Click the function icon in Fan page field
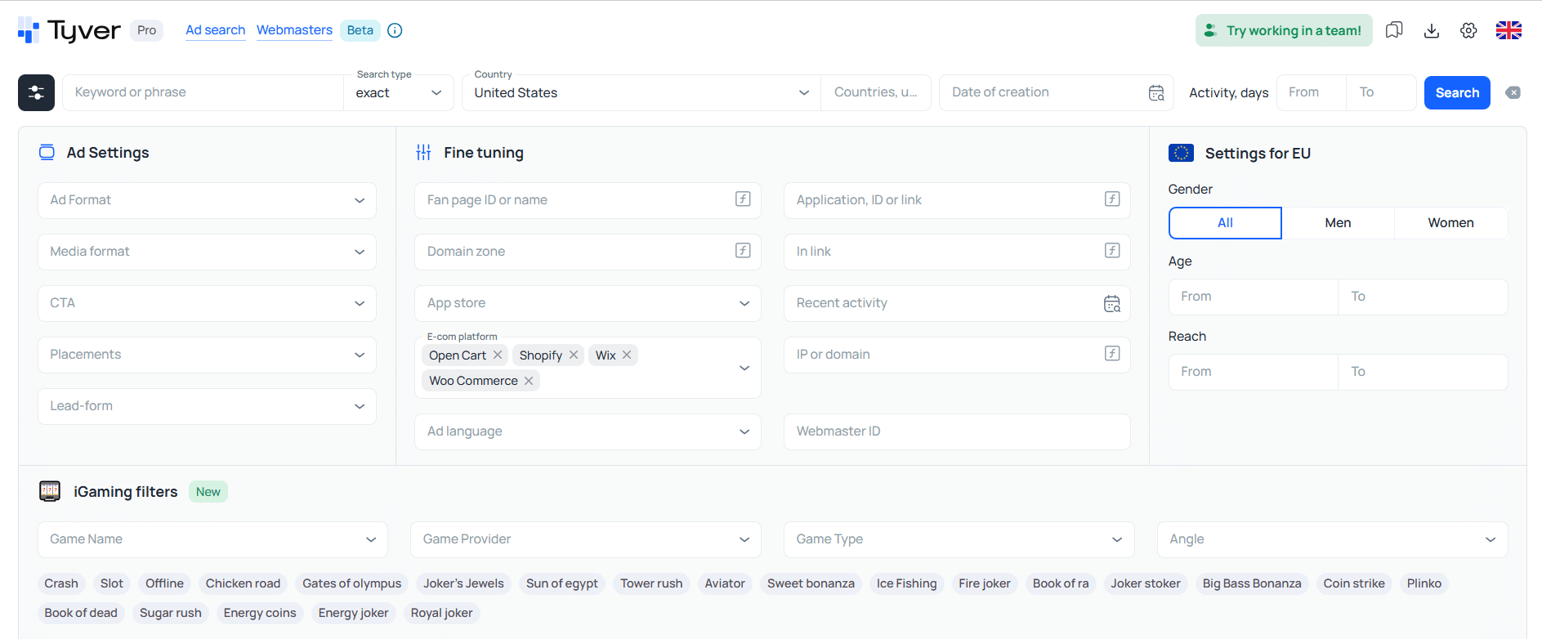 point(743,199)
